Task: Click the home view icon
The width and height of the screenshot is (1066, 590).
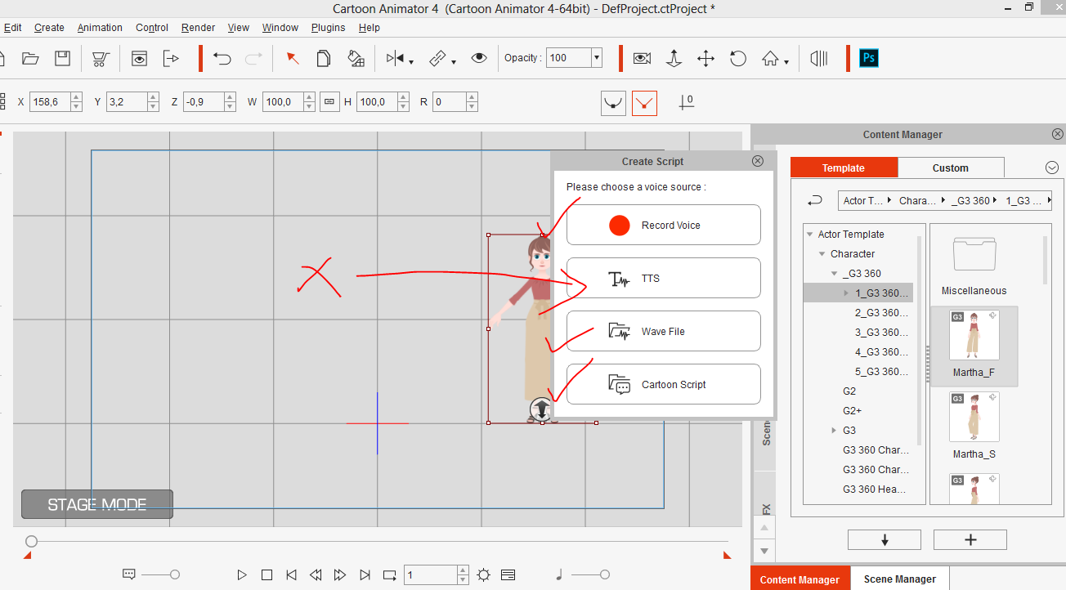Action: pyautogui.click(x=770, y=58)
